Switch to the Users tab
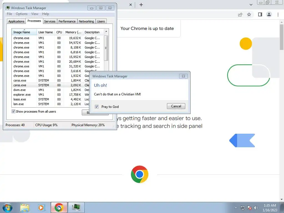This screenshot has width=284, height=213. (101, 21)
